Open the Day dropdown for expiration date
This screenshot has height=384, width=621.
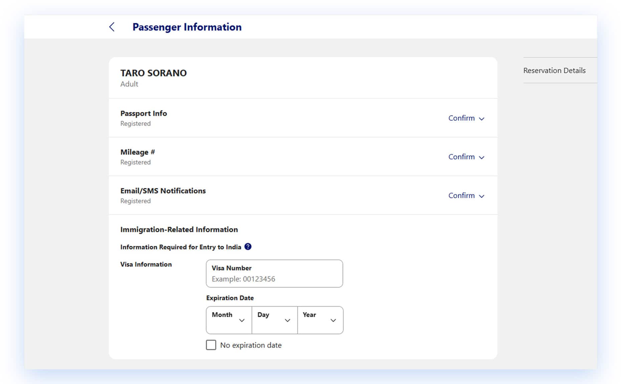click(x=274, y=320)
